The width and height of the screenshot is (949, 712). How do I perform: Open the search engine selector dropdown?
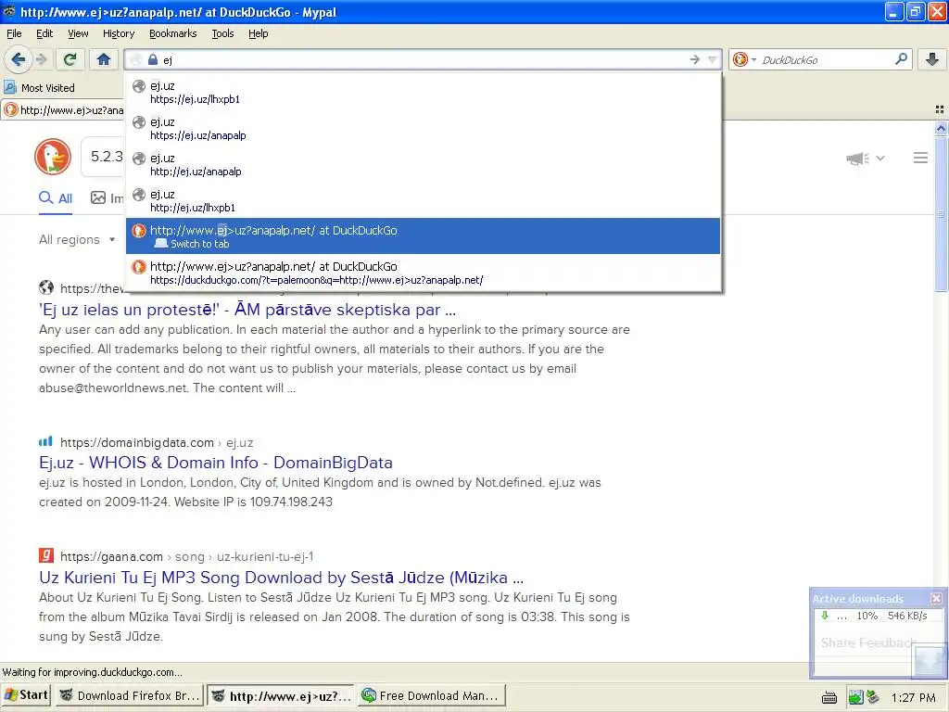click(744, 59)
